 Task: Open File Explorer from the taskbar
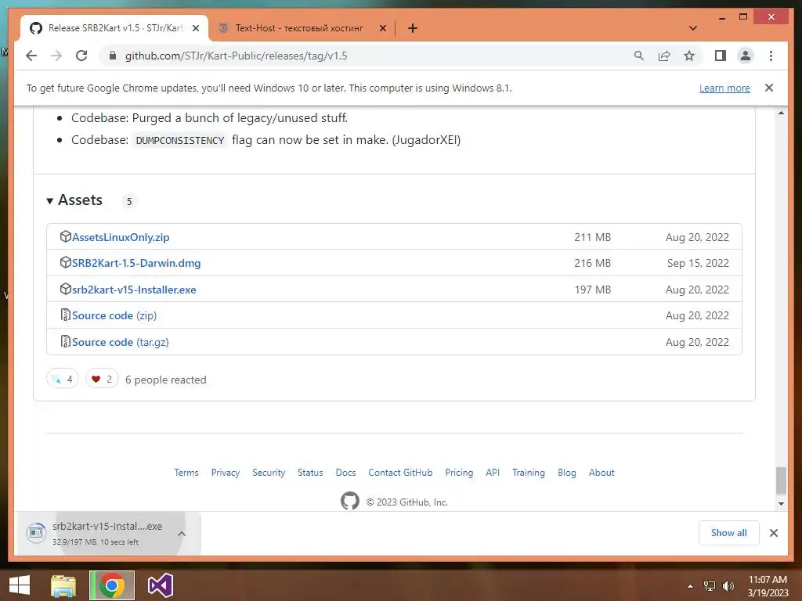click(63, 585)
